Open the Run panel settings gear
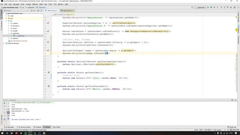Viewport: 240px width, 135px height. point(232,100)
